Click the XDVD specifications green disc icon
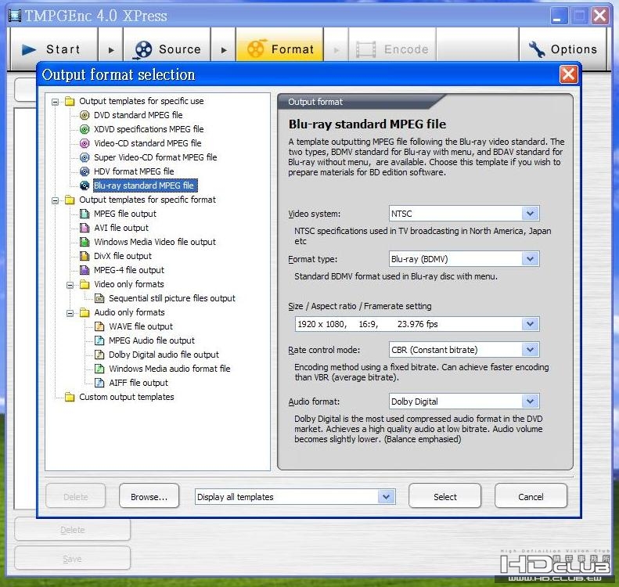The height and width of the screenshot is (587, 619). point(85,129)
